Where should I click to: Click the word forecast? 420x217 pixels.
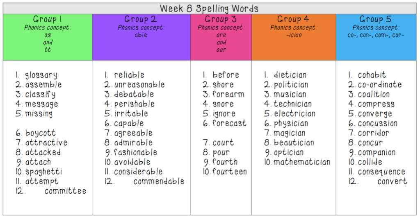229,123
